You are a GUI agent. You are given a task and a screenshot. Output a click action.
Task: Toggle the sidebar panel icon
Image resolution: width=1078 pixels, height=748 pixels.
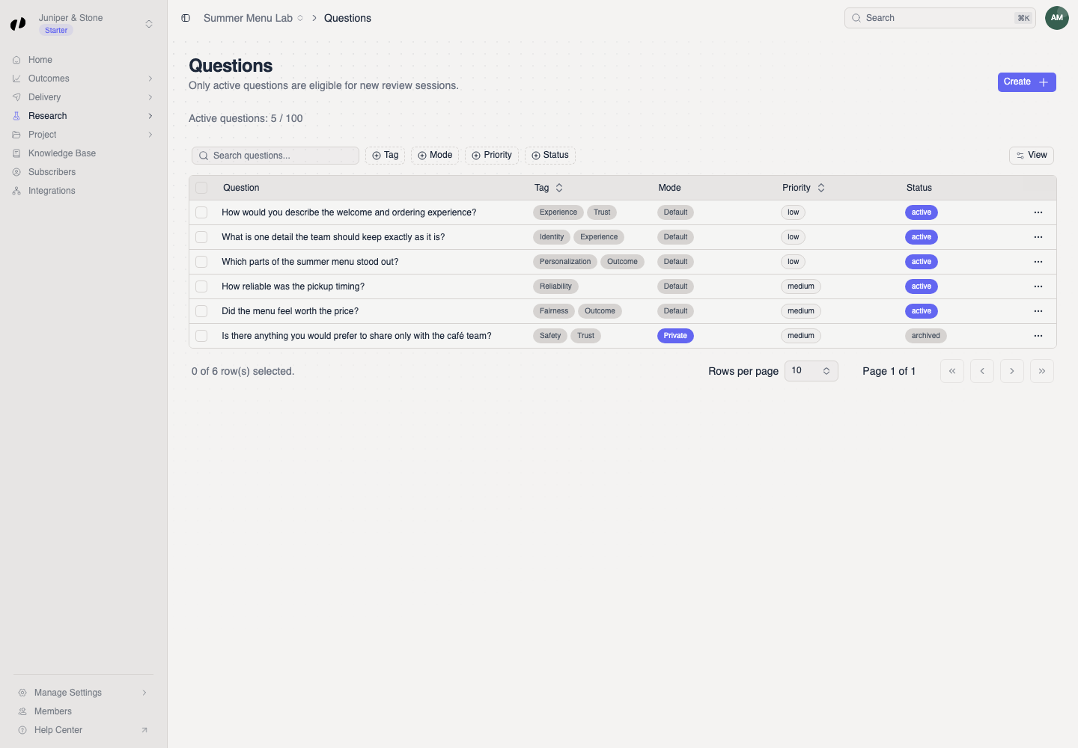(186, 18)
